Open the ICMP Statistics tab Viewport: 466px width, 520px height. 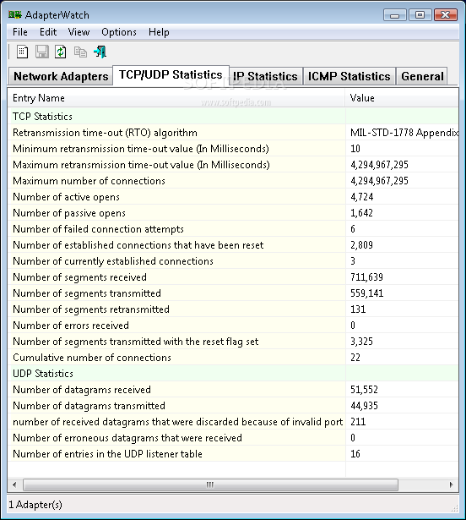(x=349, y=76)
